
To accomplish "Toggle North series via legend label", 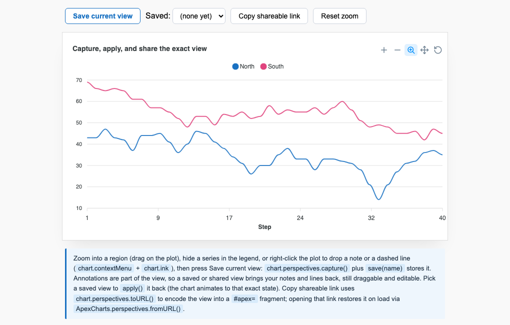I will (247, 66).
